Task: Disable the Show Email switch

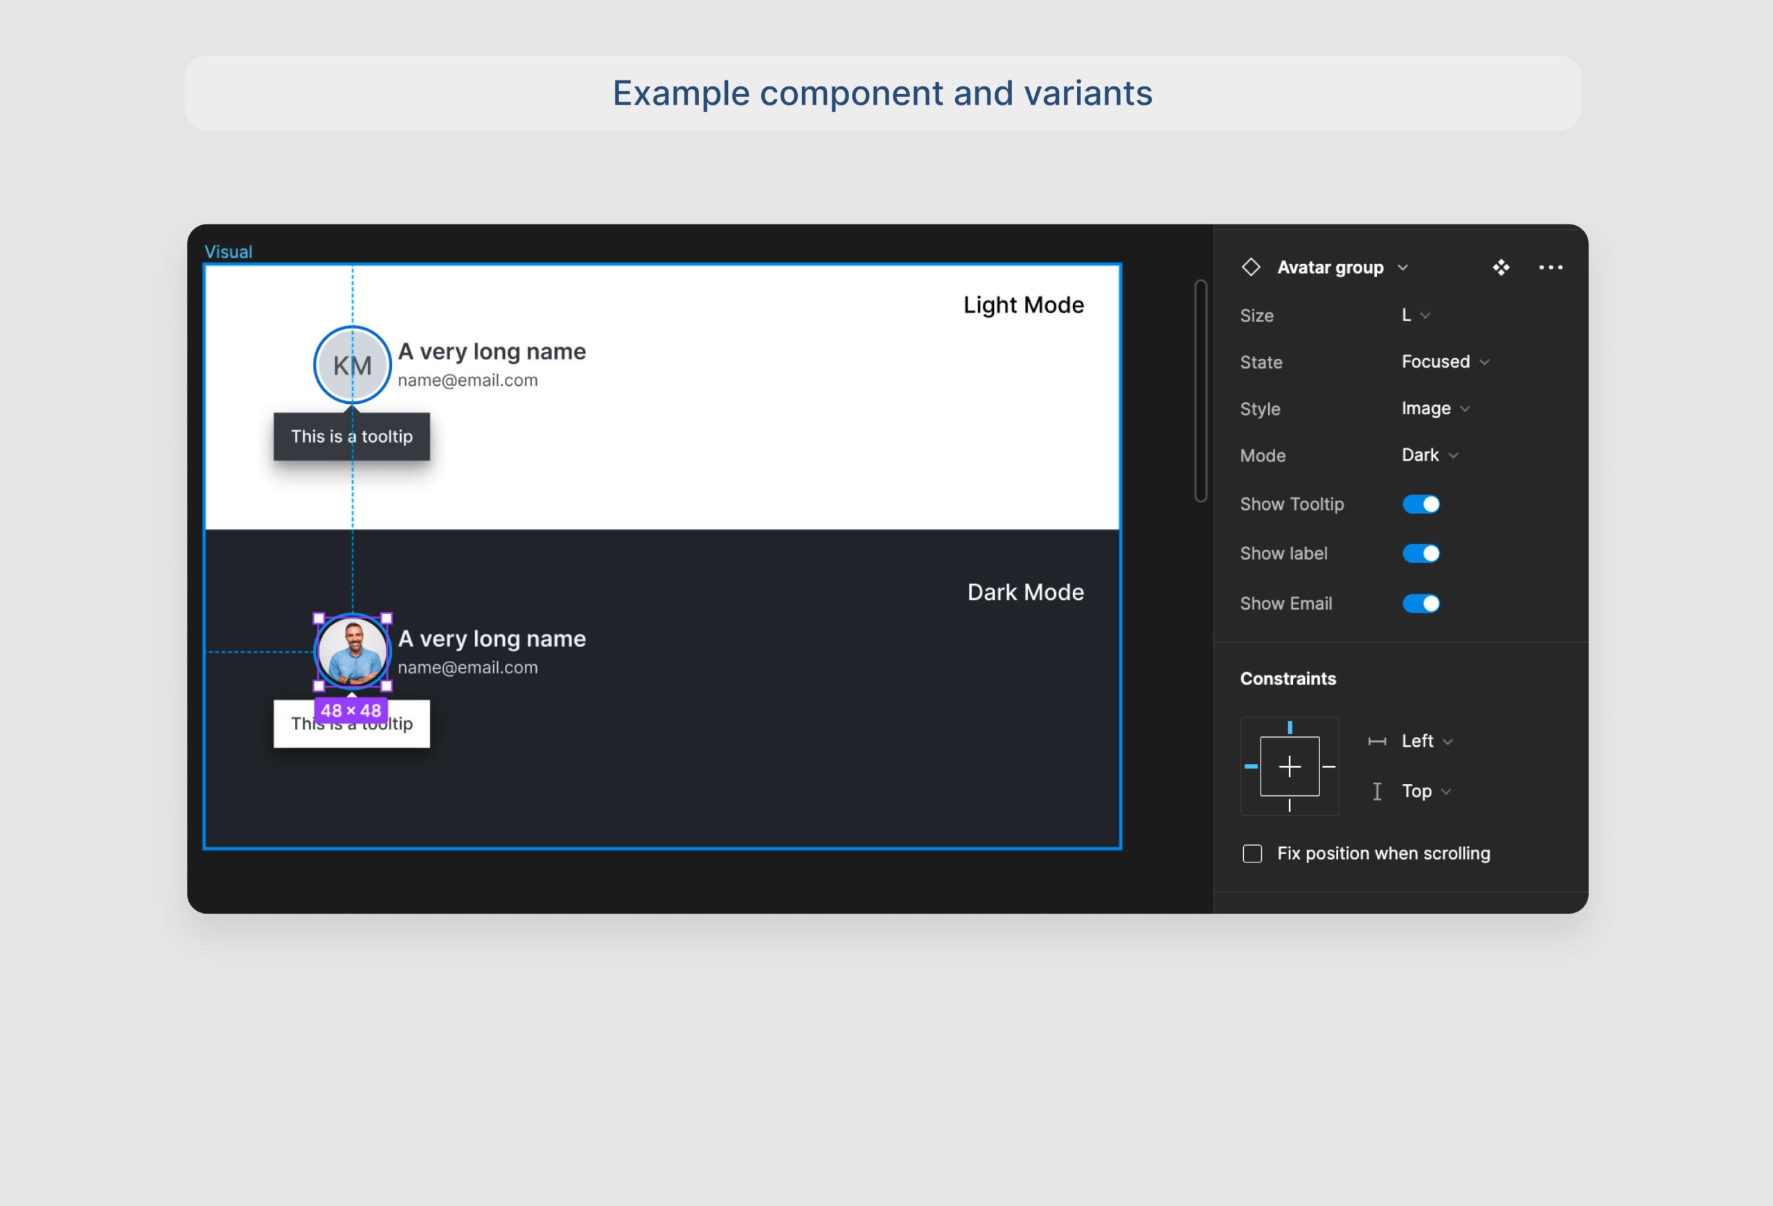Action: tap(1420, 603)
